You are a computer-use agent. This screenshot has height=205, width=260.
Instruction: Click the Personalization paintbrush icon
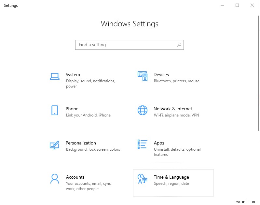click(x=55, y=145)
